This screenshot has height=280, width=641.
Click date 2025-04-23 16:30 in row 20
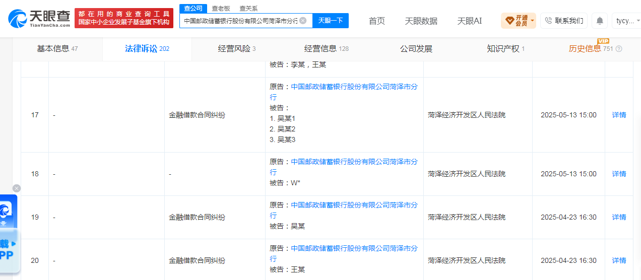click(x=568, y=260)
